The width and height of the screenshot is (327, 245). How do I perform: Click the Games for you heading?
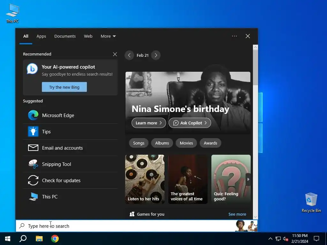point(151,214)
